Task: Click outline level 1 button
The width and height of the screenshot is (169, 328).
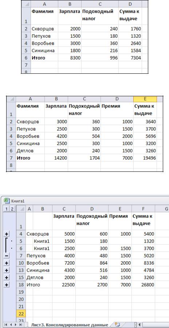Action: point(7,208)
